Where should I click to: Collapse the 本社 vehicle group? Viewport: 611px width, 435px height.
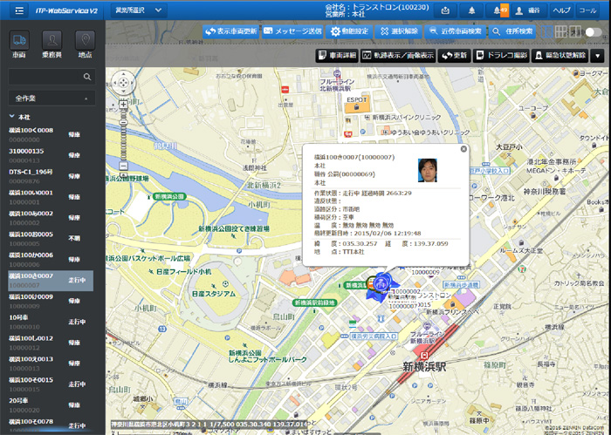12,116
